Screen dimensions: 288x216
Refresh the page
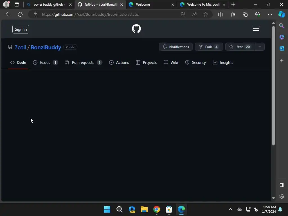20,14
